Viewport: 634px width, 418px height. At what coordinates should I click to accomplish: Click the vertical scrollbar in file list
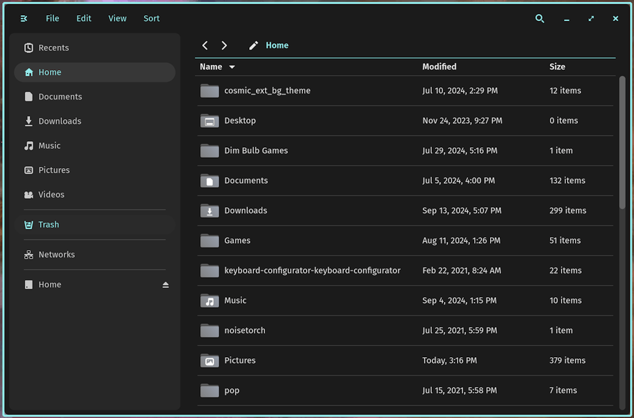pos(622,142)
